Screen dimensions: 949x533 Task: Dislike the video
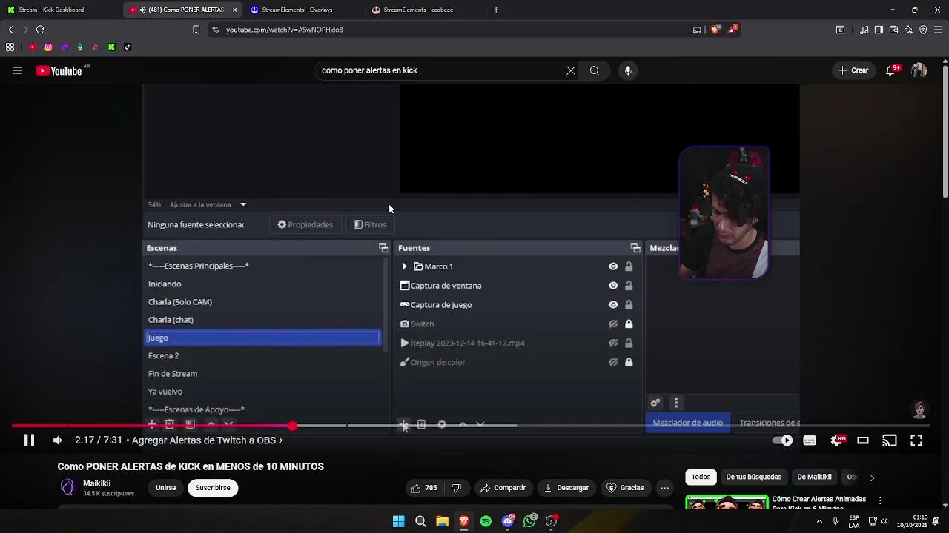457,488
